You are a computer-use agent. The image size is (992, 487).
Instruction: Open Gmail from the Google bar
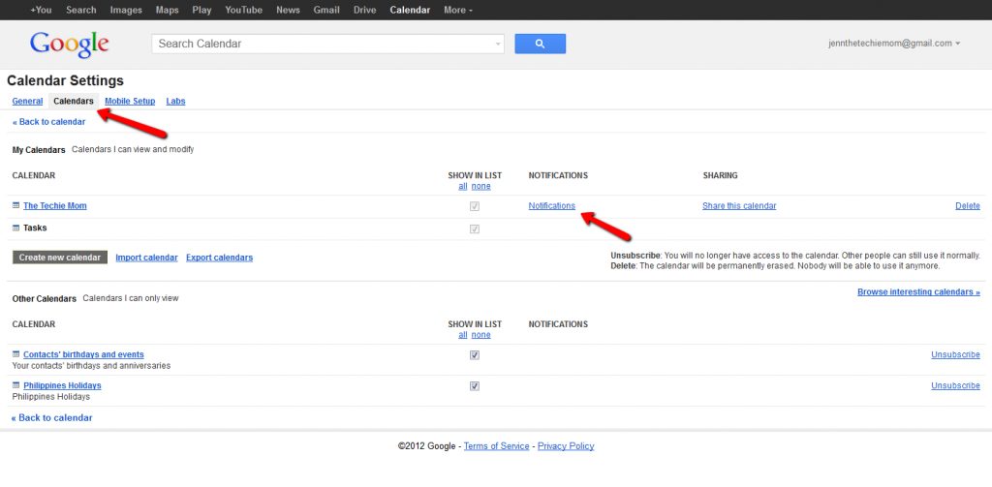pos(326,10)
